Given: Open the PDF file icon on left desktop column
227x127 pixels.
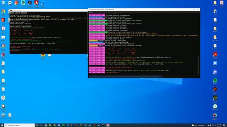Looking at the screenshot, I should tap(3, 29).
